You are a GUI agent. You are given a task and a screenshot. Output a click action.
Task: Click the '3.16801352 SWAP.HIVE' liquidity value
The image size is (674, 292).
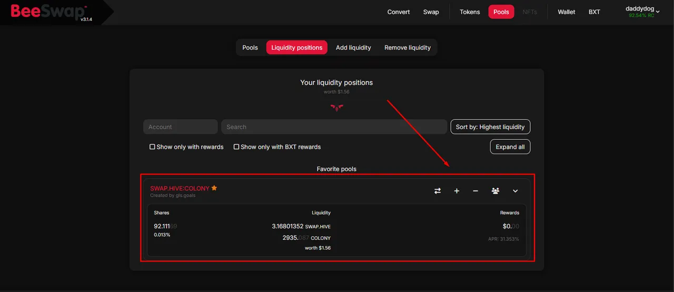[x=301, y=226]
